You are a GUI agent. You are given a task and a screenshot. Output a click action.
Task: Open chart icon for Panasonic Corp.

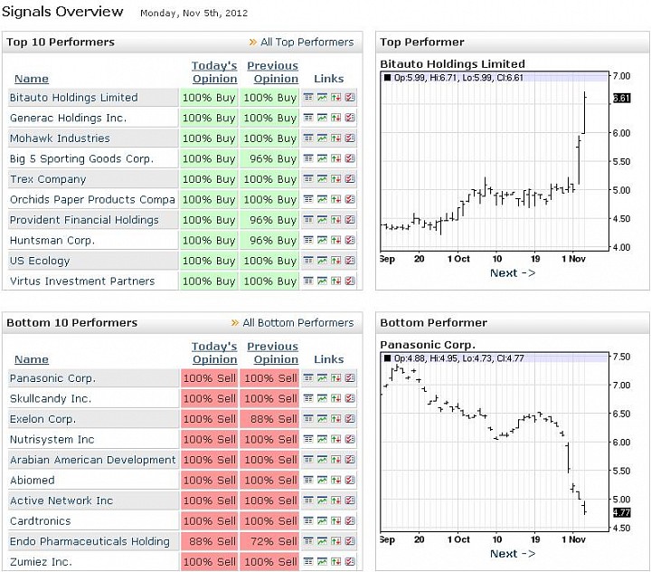click(x=322, y=378)
